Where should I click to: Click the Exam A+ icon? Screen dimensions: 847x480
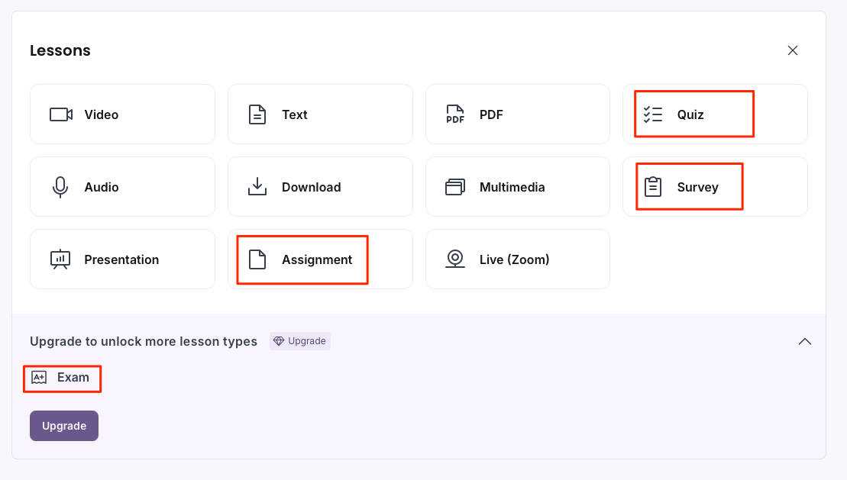coord(40,378)
